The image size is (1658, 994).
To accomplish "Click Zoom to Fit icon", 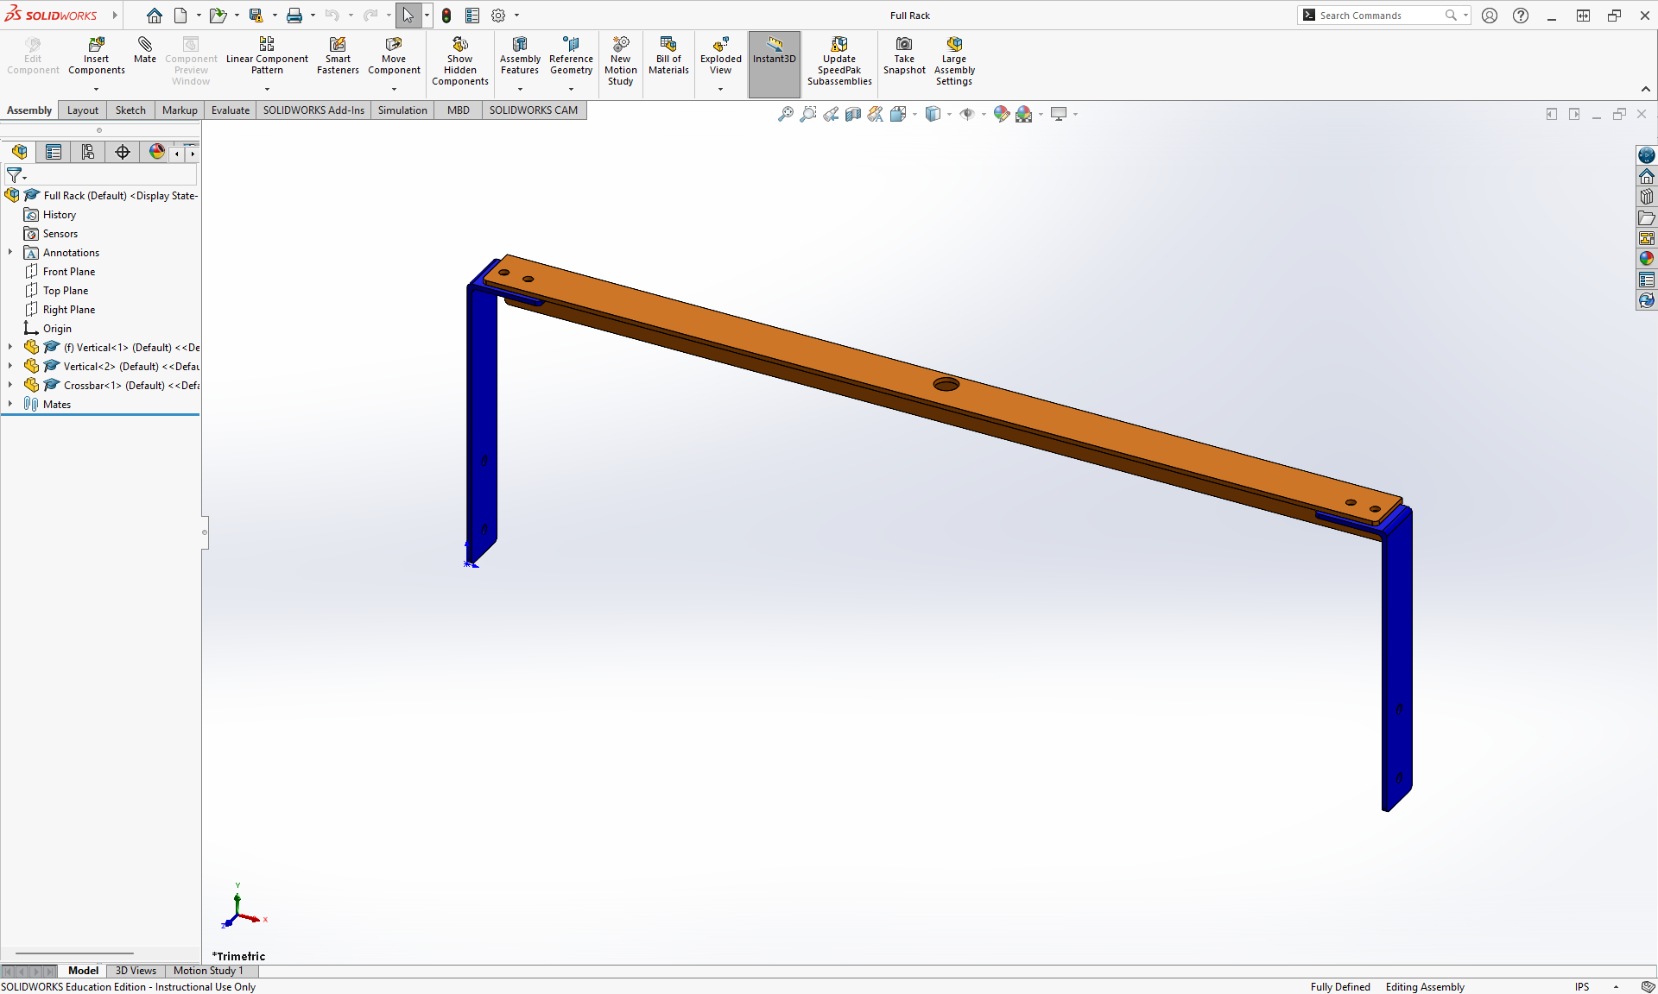I will 785,114.
